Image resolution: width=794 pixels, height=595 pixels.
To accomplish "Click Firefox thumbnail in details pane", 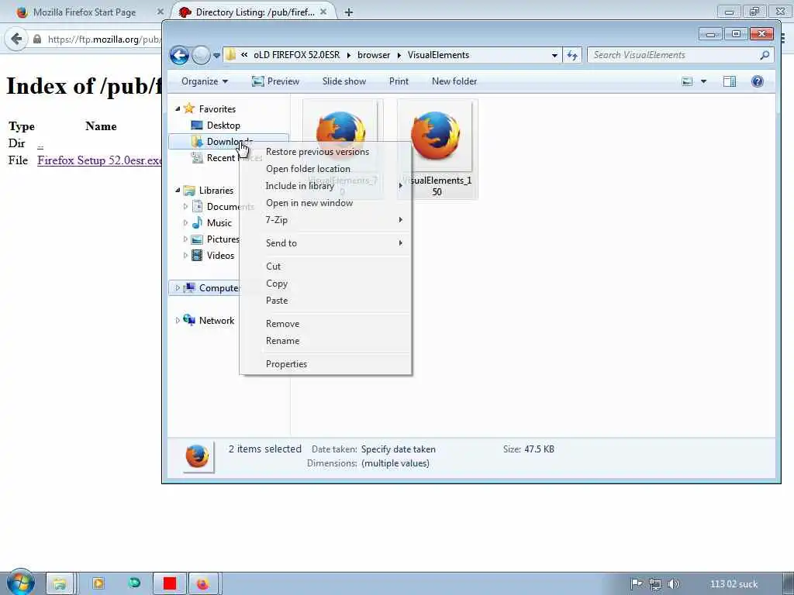I will pos(198,456).
